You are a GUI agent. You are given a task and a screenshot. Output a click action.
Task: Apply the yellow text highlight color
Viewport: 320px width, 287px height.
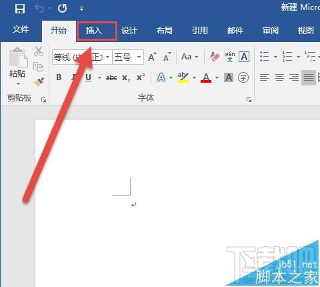183,77
